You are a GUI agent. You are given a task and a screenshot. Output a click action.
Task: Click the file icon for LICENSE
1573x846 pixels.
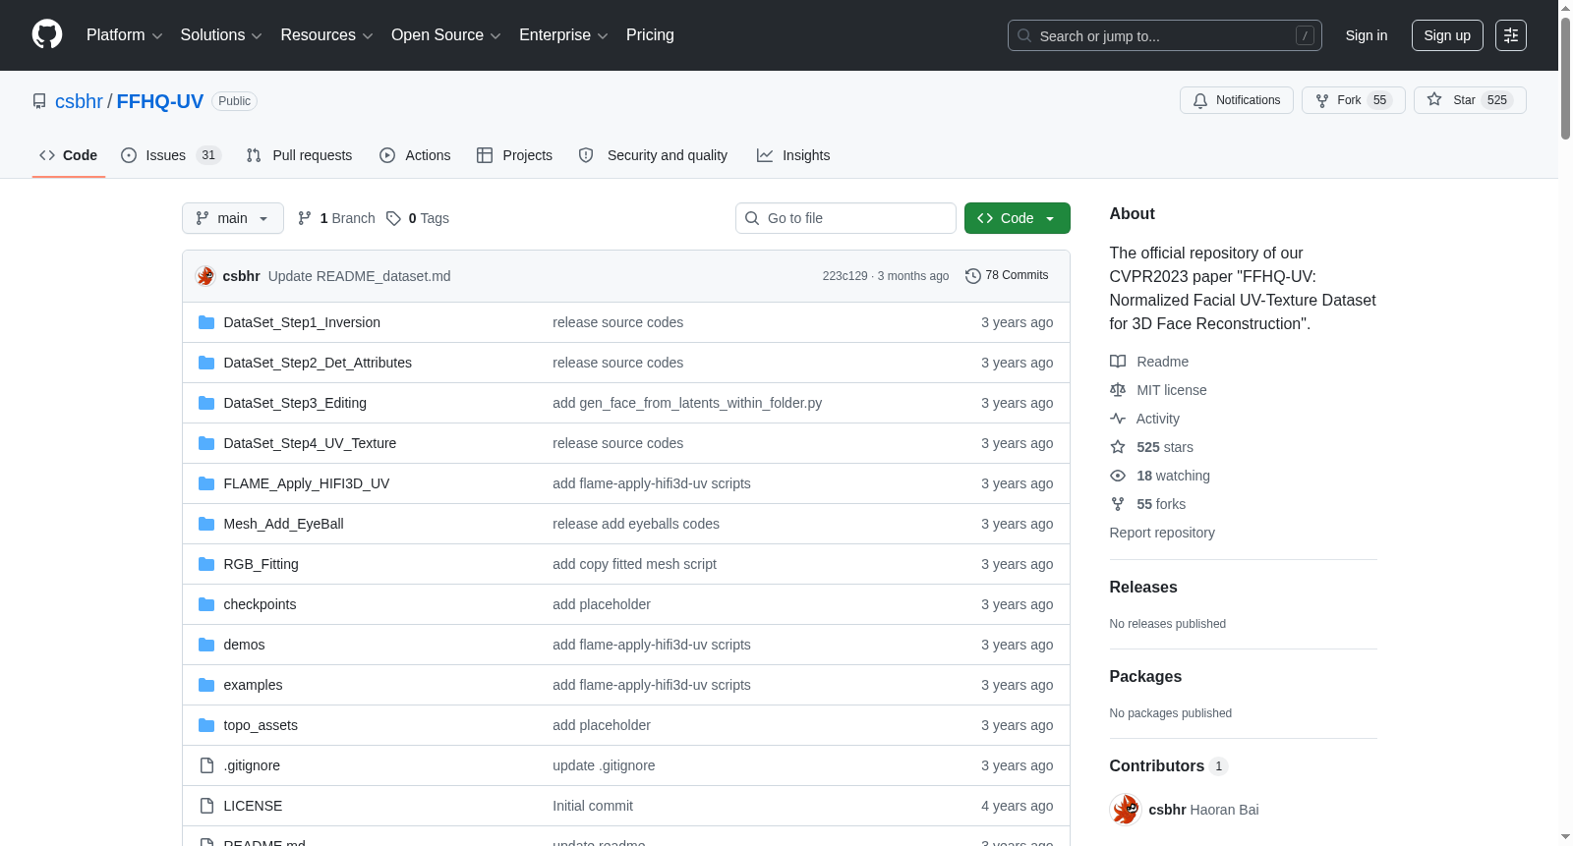(x=206, y=806)
